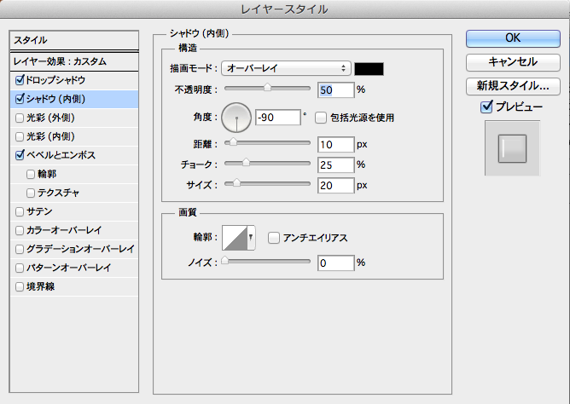Select レイヤー効果：カスタム row
The height and width of the screenshot is (404, 570).
74,61
